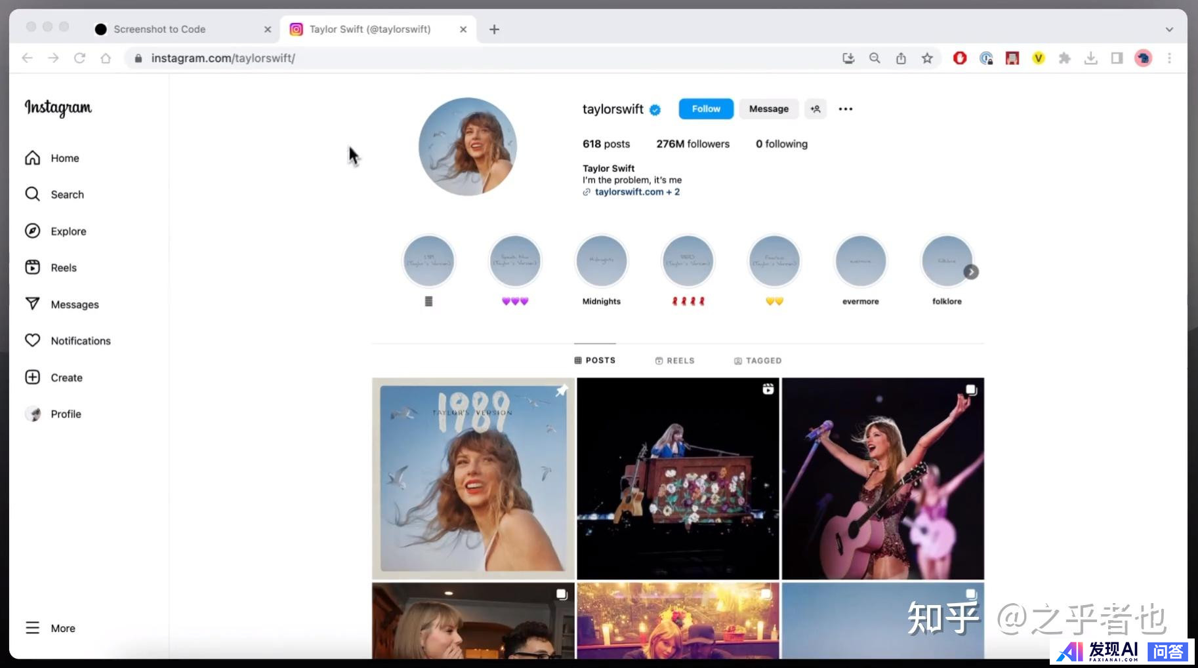This screenshot has width=1198, height=668.
Task: Show Notifications via the heart icon
Action: tap(33, 341)
